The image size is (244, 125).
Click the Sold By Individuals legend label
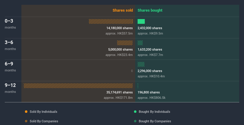click(43, 112)
